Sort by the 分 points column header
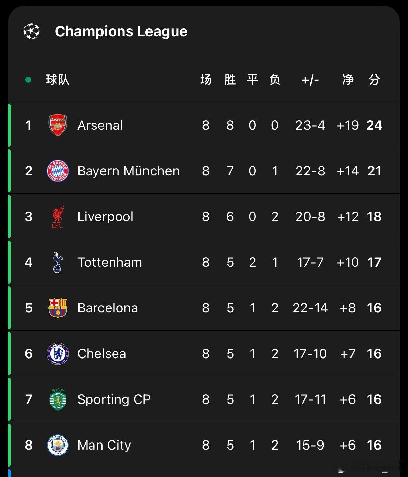The height and width of the screenshot is (477, 408). (x=374, y=80)
